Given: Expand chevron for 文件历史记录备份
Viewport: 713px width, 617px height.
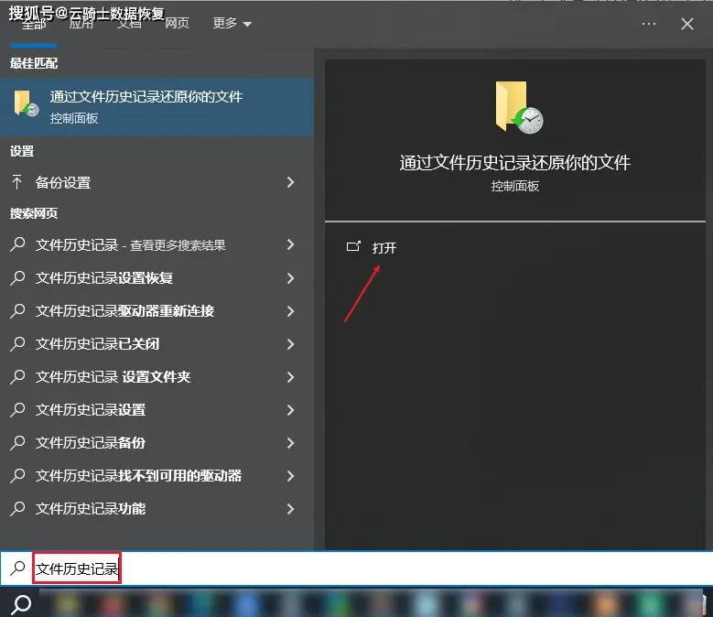Looking at the screenshot, I should tap(291, 443).
